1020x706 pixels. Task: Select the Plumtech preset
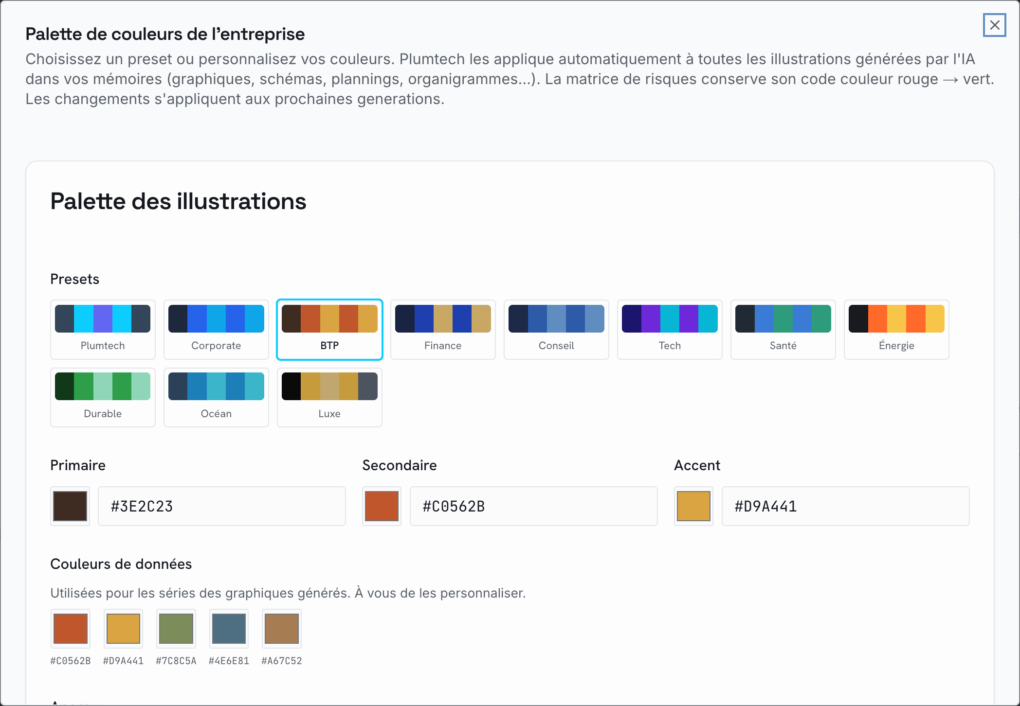tap(103, 330)
